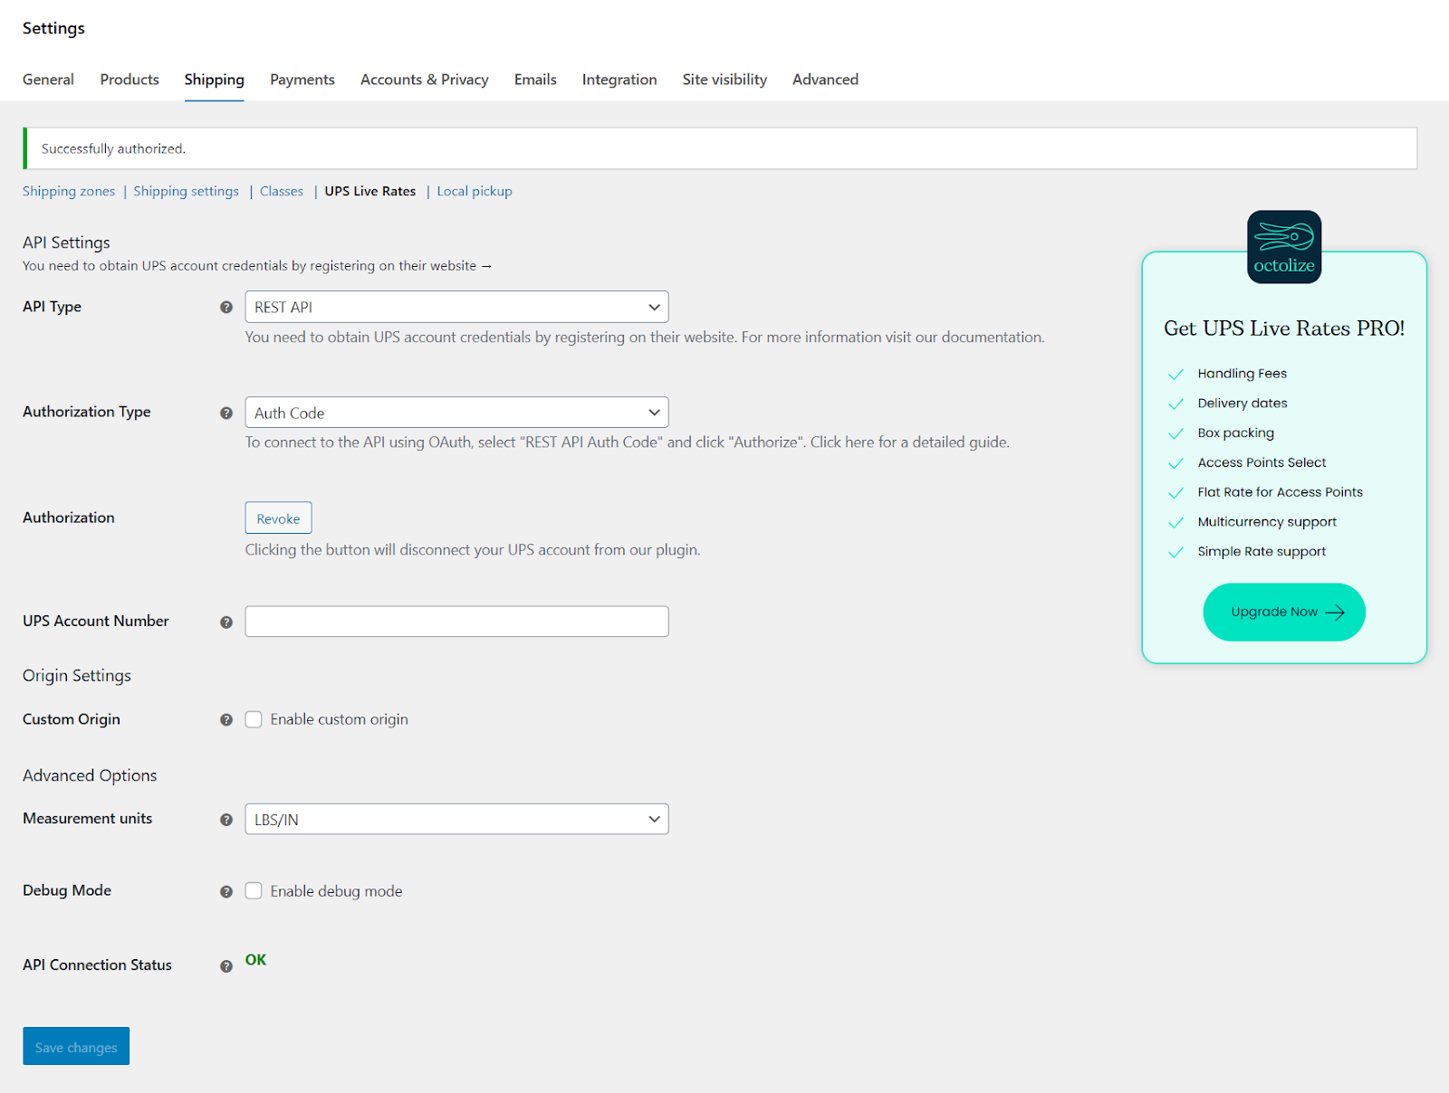This screenshot has height=1093, width=1449.
Task: Click the green OK connection status
Action: [x=255, y=960]
